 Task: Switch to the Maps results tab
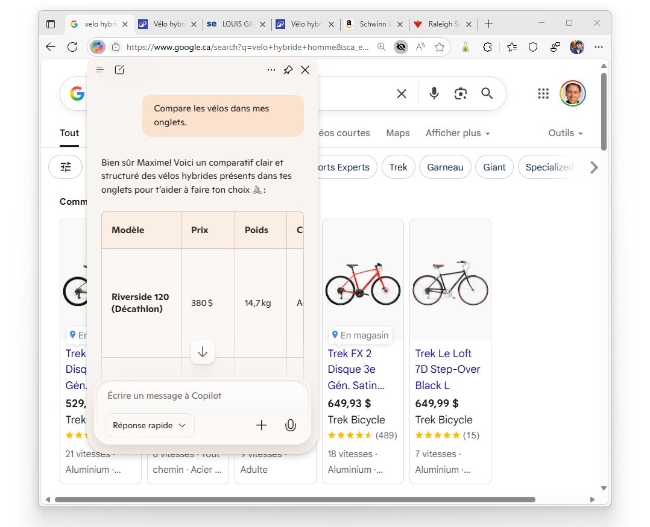pos(398,133)
